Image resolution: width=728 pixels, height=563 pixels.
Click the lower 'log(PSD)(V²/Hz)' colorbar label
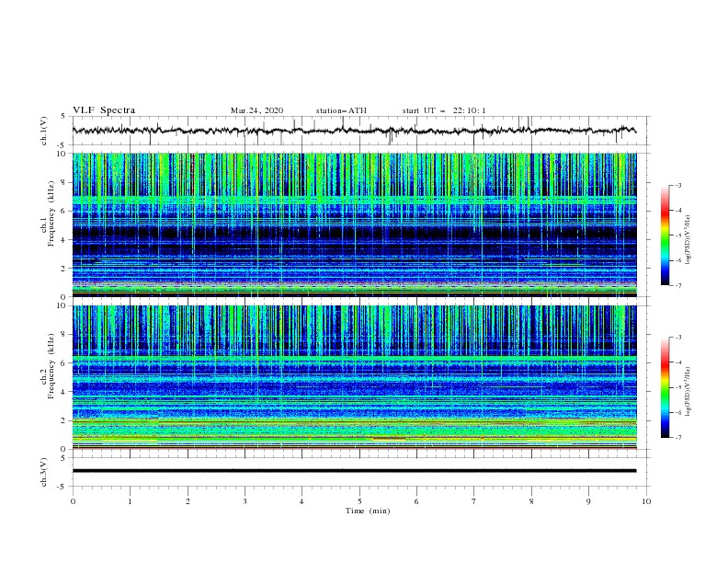[x=688, y=392]
